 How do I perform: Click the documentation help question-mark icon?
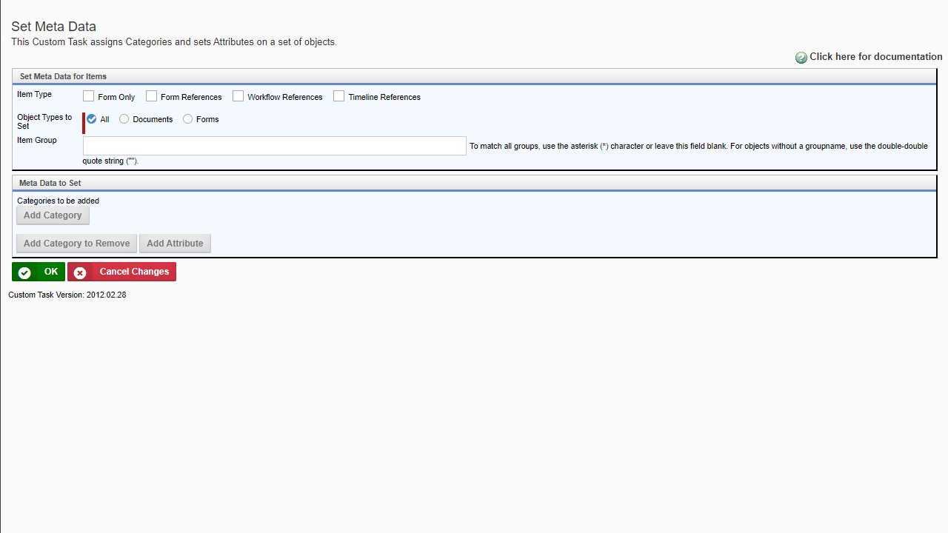(x=801, y=58)
